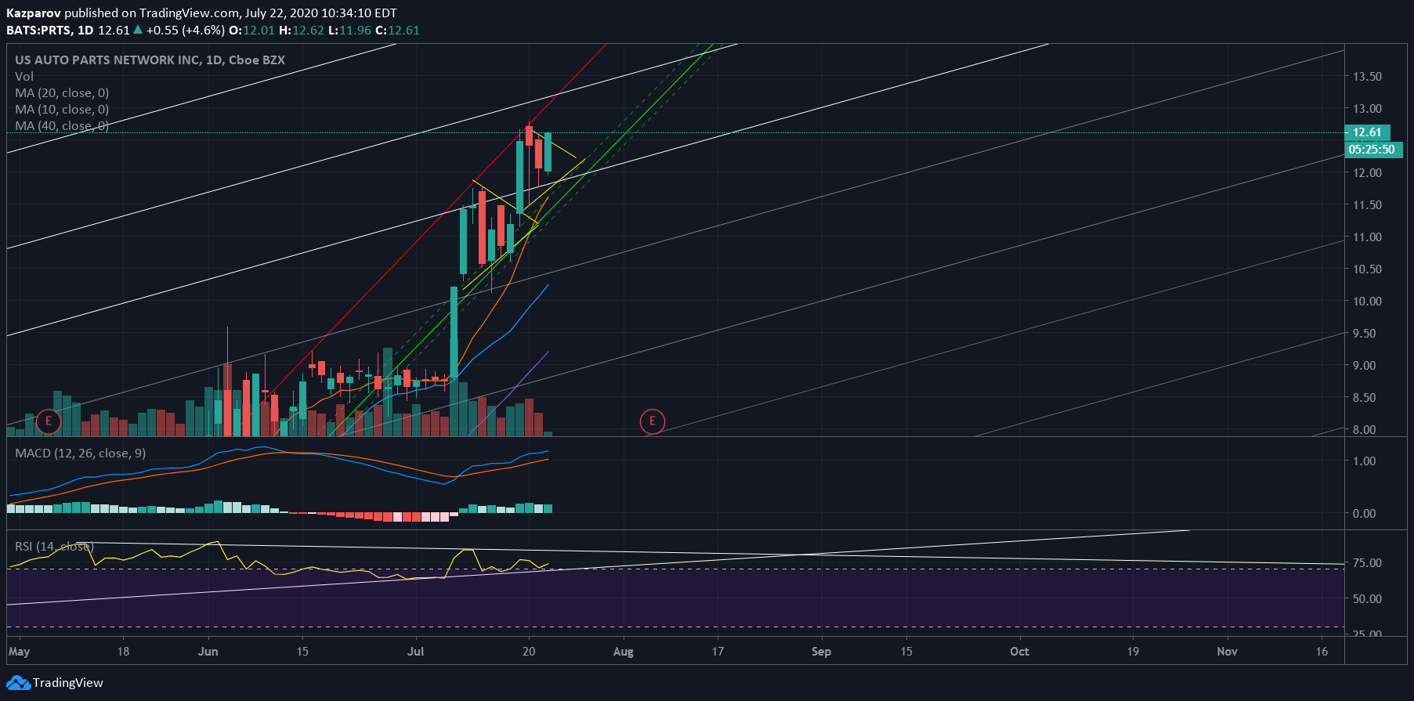Click the Oct label on time axis
The height and width of the screenshot is (701, 1414).
pyautogui.click(x=1019, y=652)
